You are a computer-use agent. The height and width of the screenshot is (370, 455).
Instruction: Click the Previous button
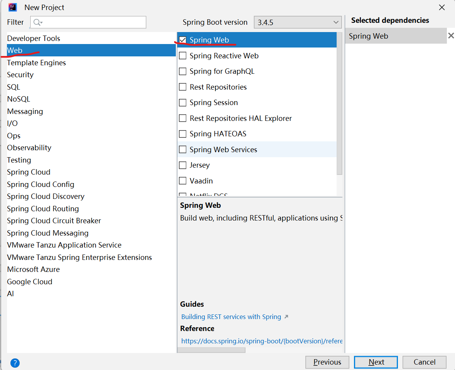(x=327, y=362)
